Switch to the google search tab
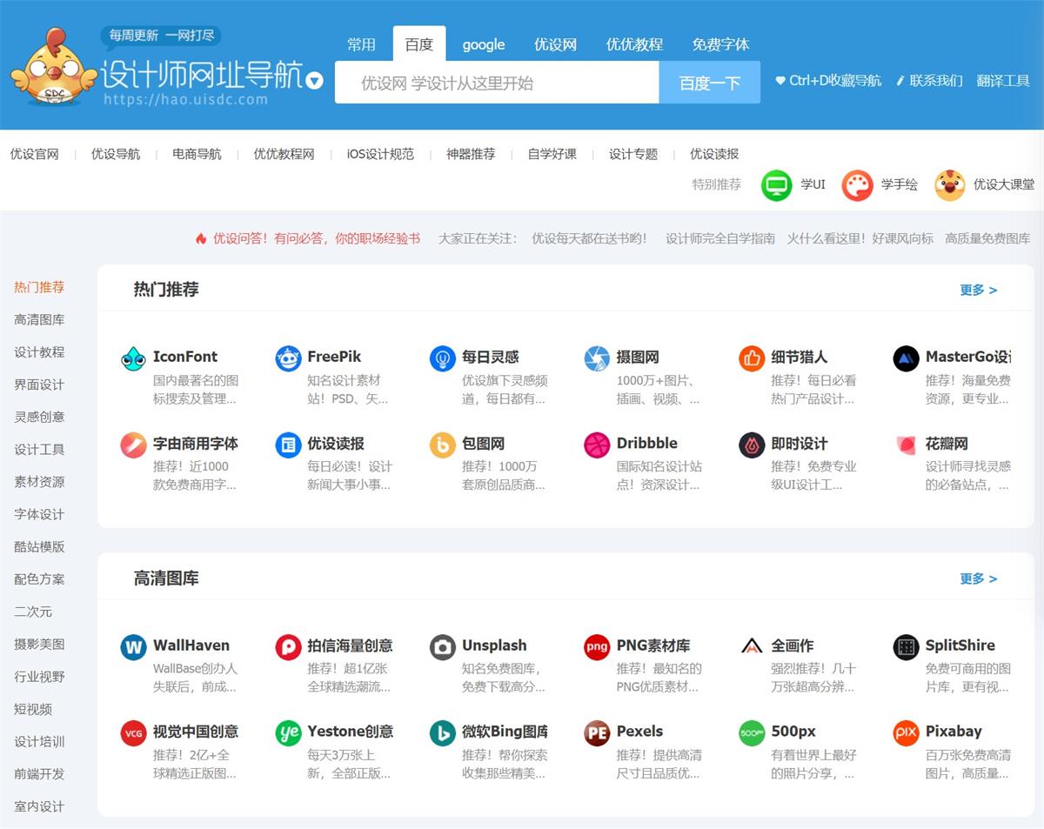 484,44
